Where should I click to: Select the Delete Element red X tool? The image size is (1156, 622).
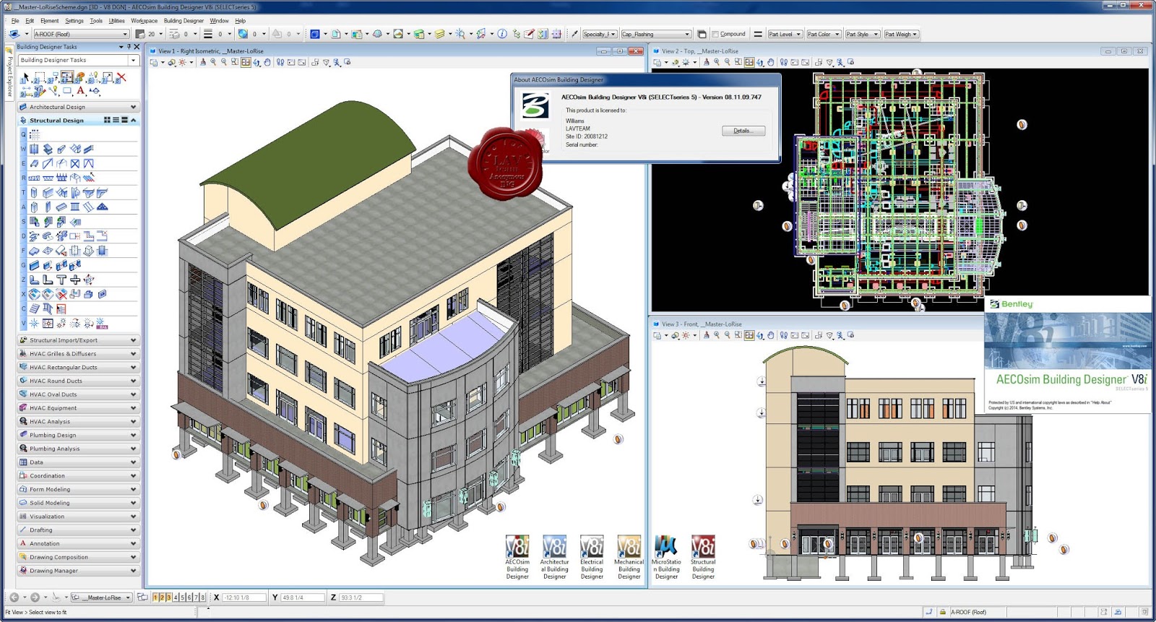coord(121,77)
